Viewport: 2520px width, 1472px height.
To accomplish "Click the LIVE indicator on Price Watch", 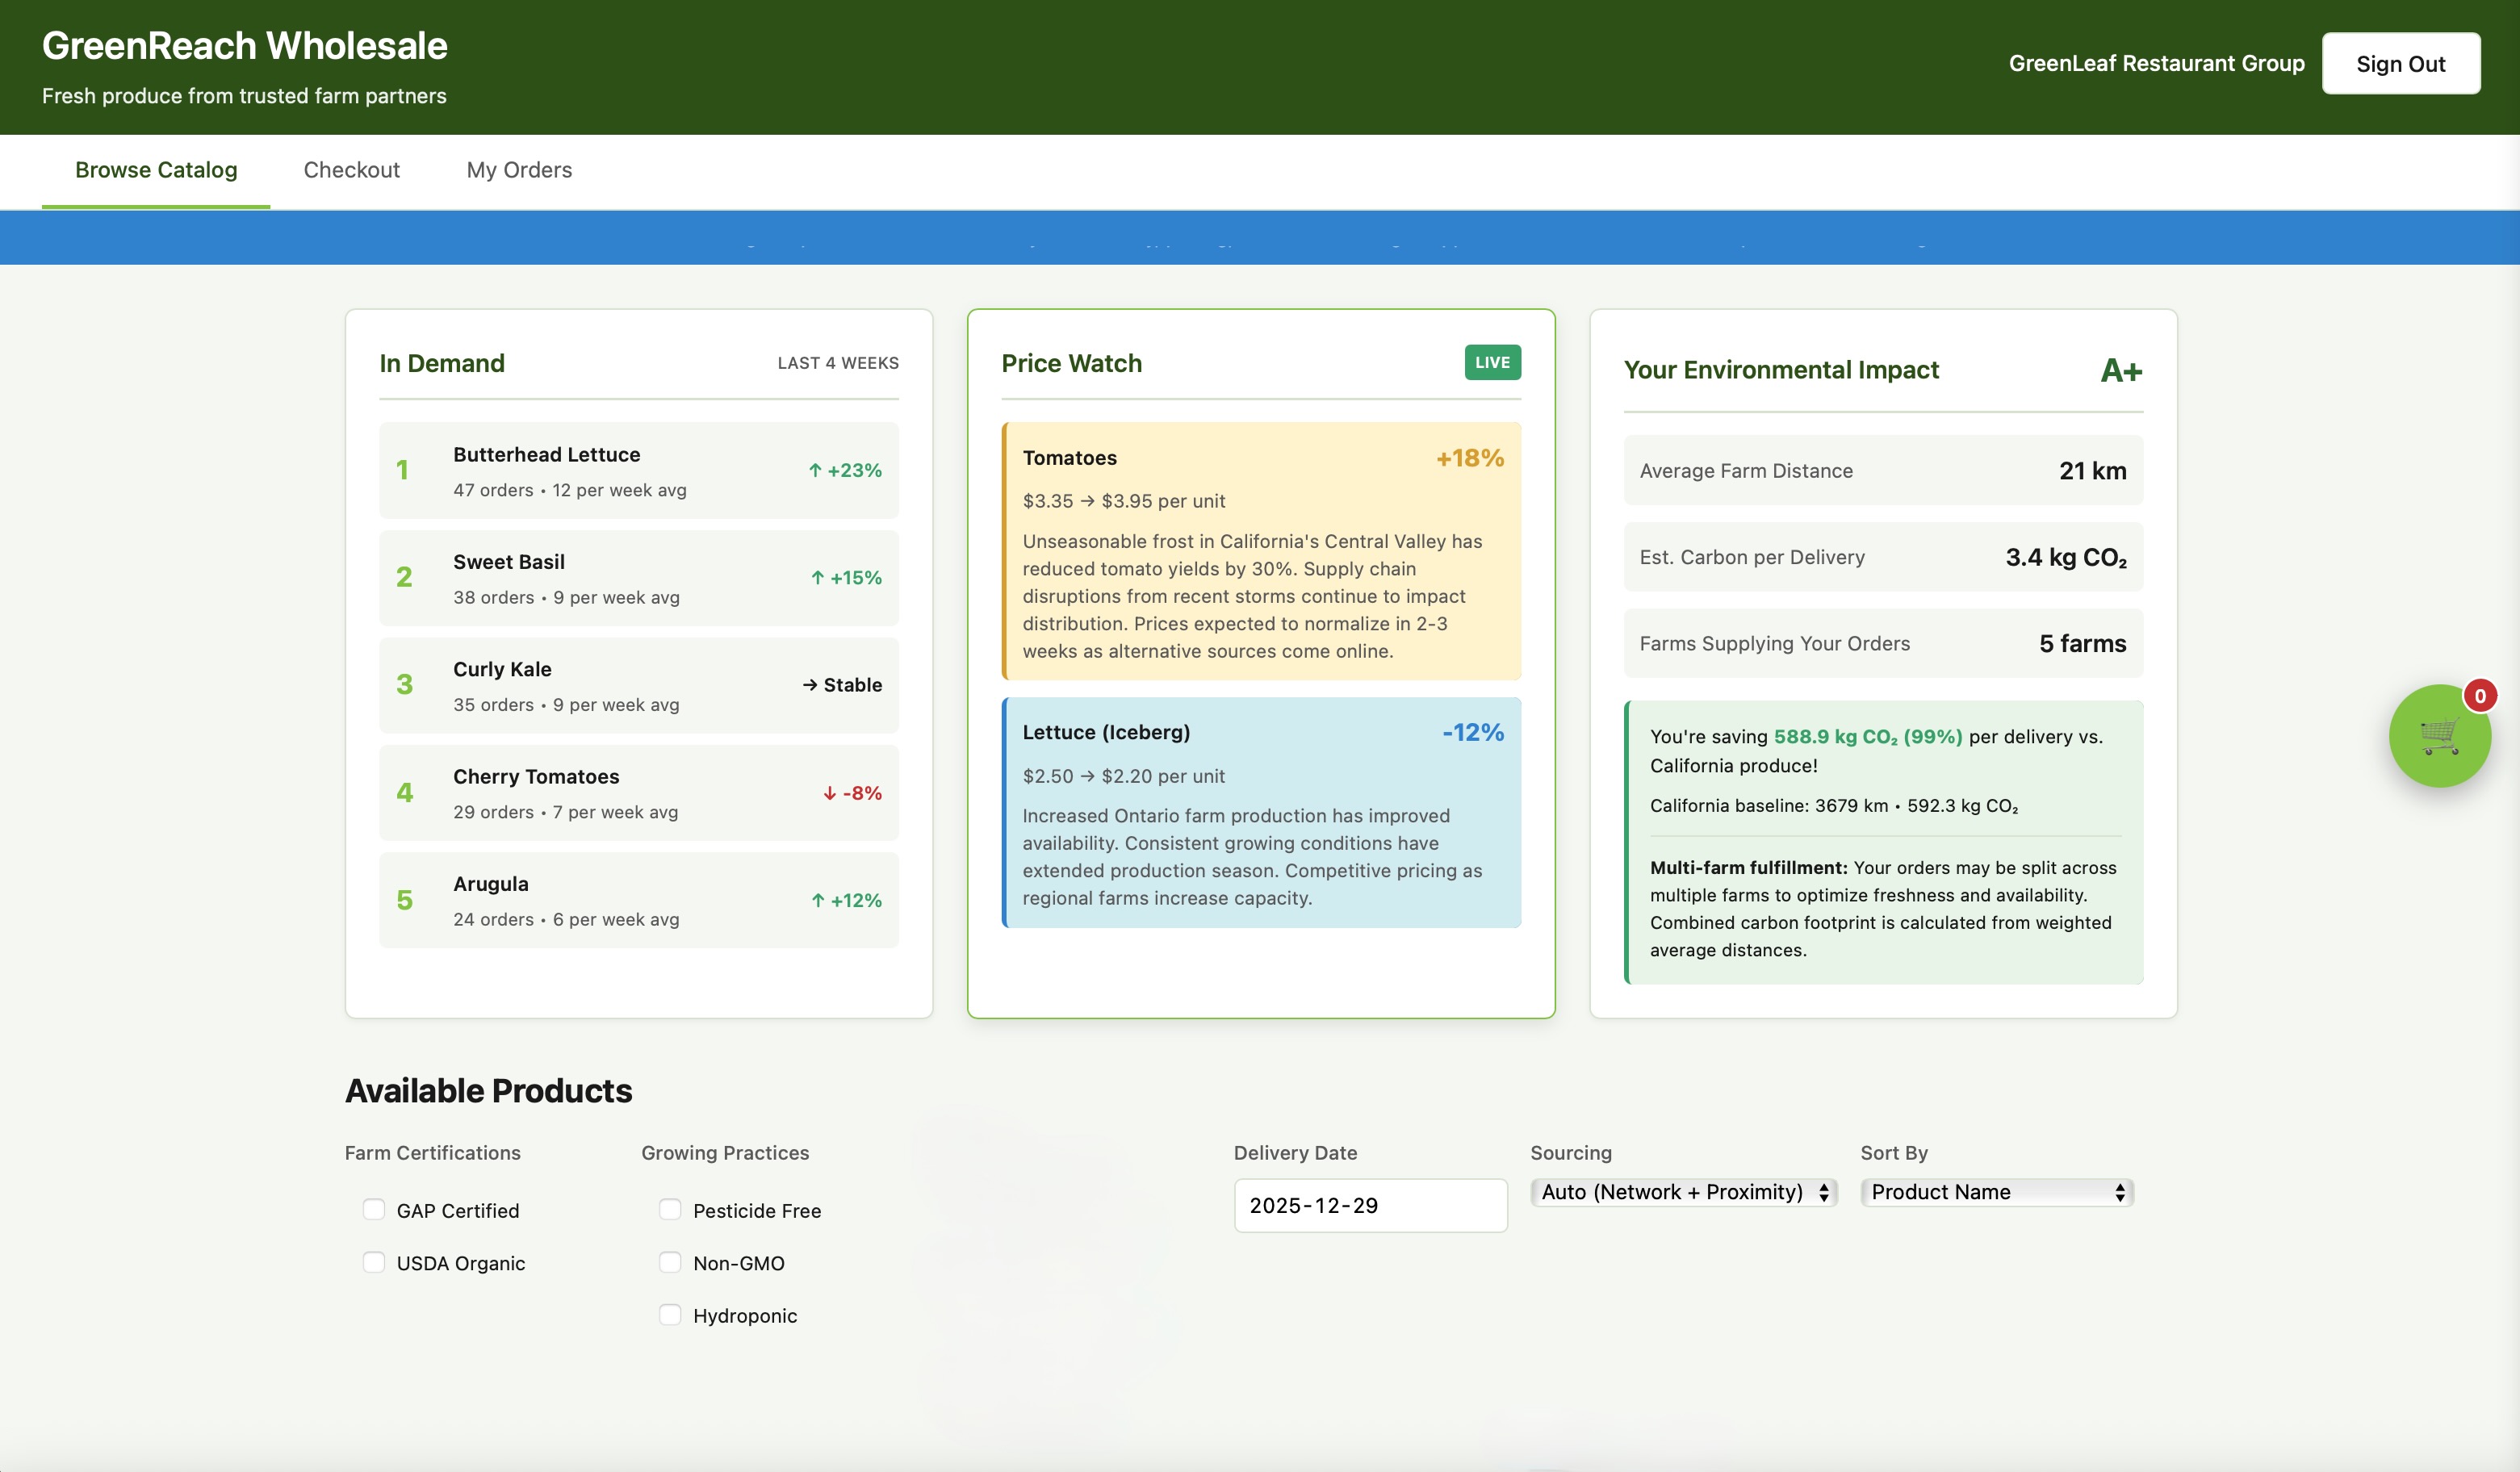I will point(1492,362).
